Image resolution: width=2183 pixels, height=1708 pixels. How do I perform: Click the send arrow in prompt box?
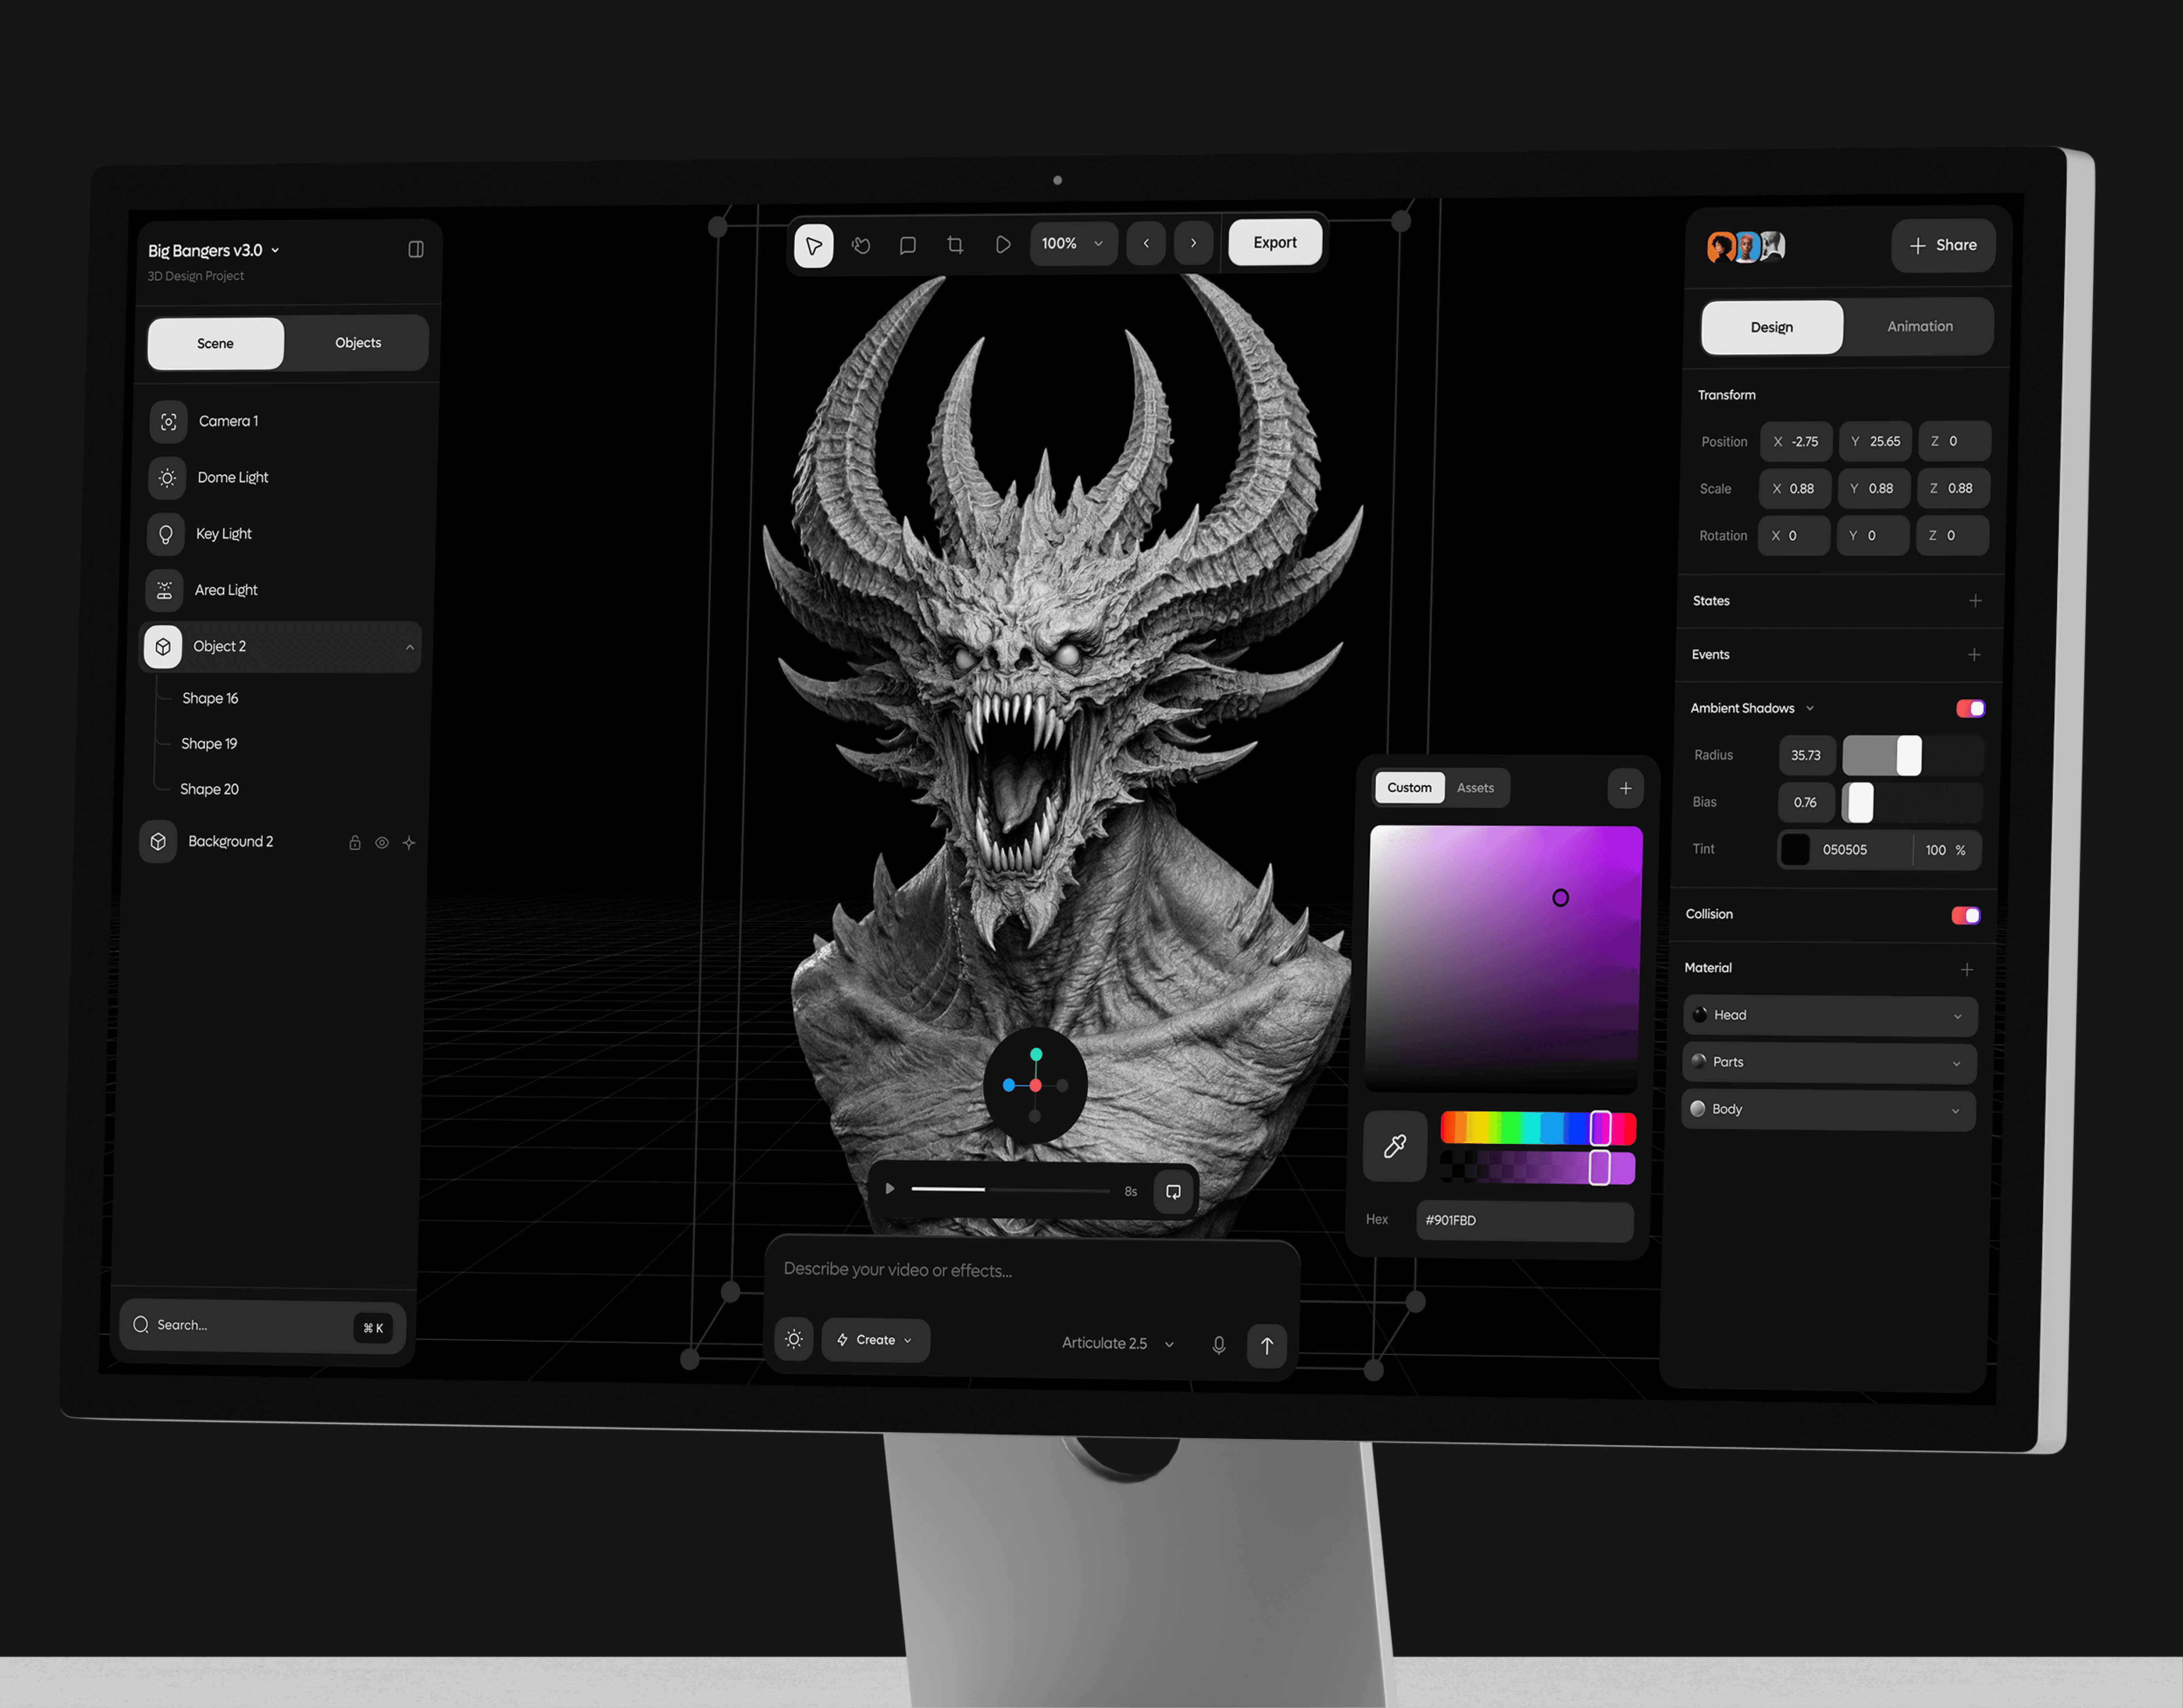pyautogui.click(x=1266, y=1346)
